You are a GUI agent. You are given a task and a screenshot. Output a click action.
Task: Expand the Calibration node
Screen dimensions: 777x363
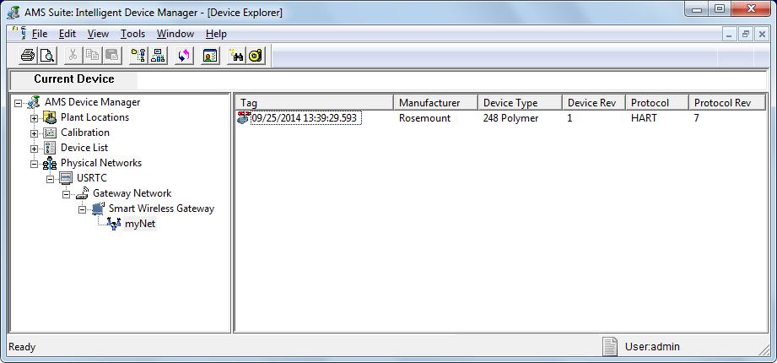pos(35,134)
